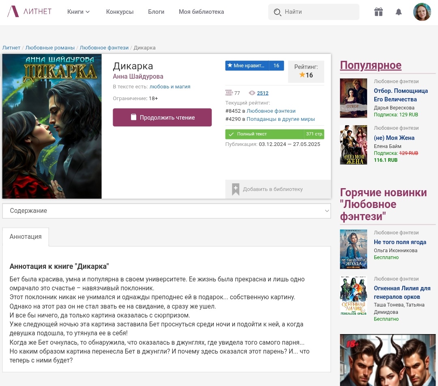Open notifications bell icon
Screen dimensions: 438x386
point(399,12)
